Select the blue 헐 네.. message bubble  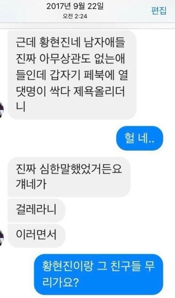(140, 138)
